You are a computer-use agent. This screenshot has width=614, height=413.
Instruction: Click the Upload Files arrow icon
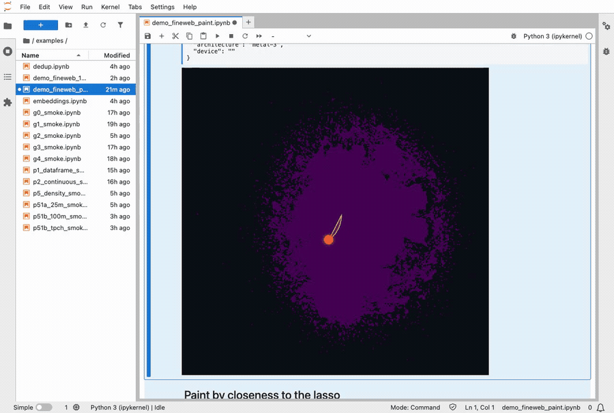point(86,25)
